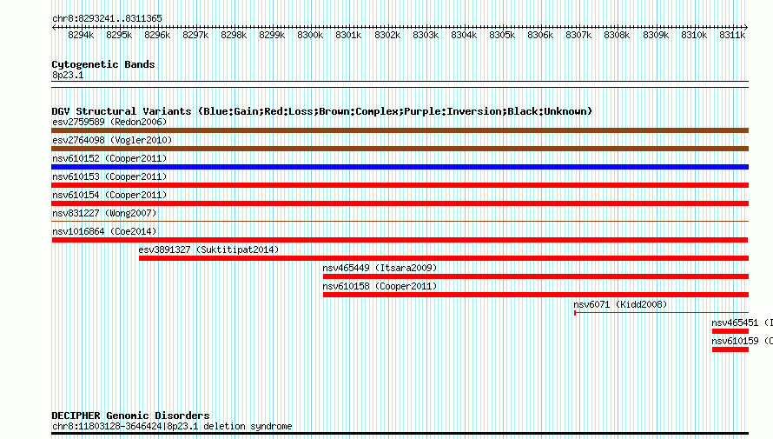Click the red bar of nsv465449
The height and width of the screenshot is (439, 773).
coord(536,276)
